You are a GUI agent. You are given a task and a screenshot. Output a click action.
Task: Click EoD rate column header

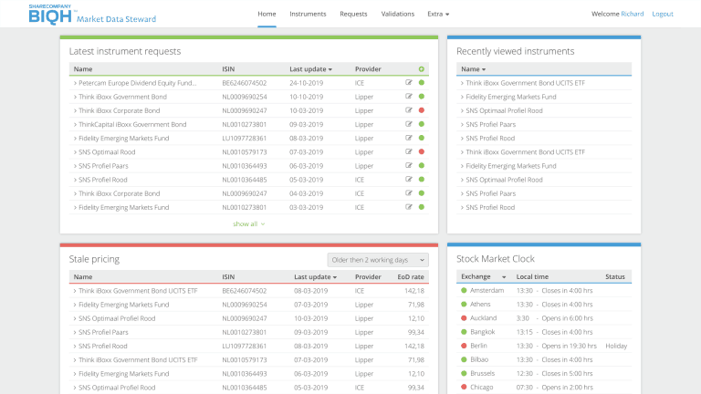(x=411, y=277)
